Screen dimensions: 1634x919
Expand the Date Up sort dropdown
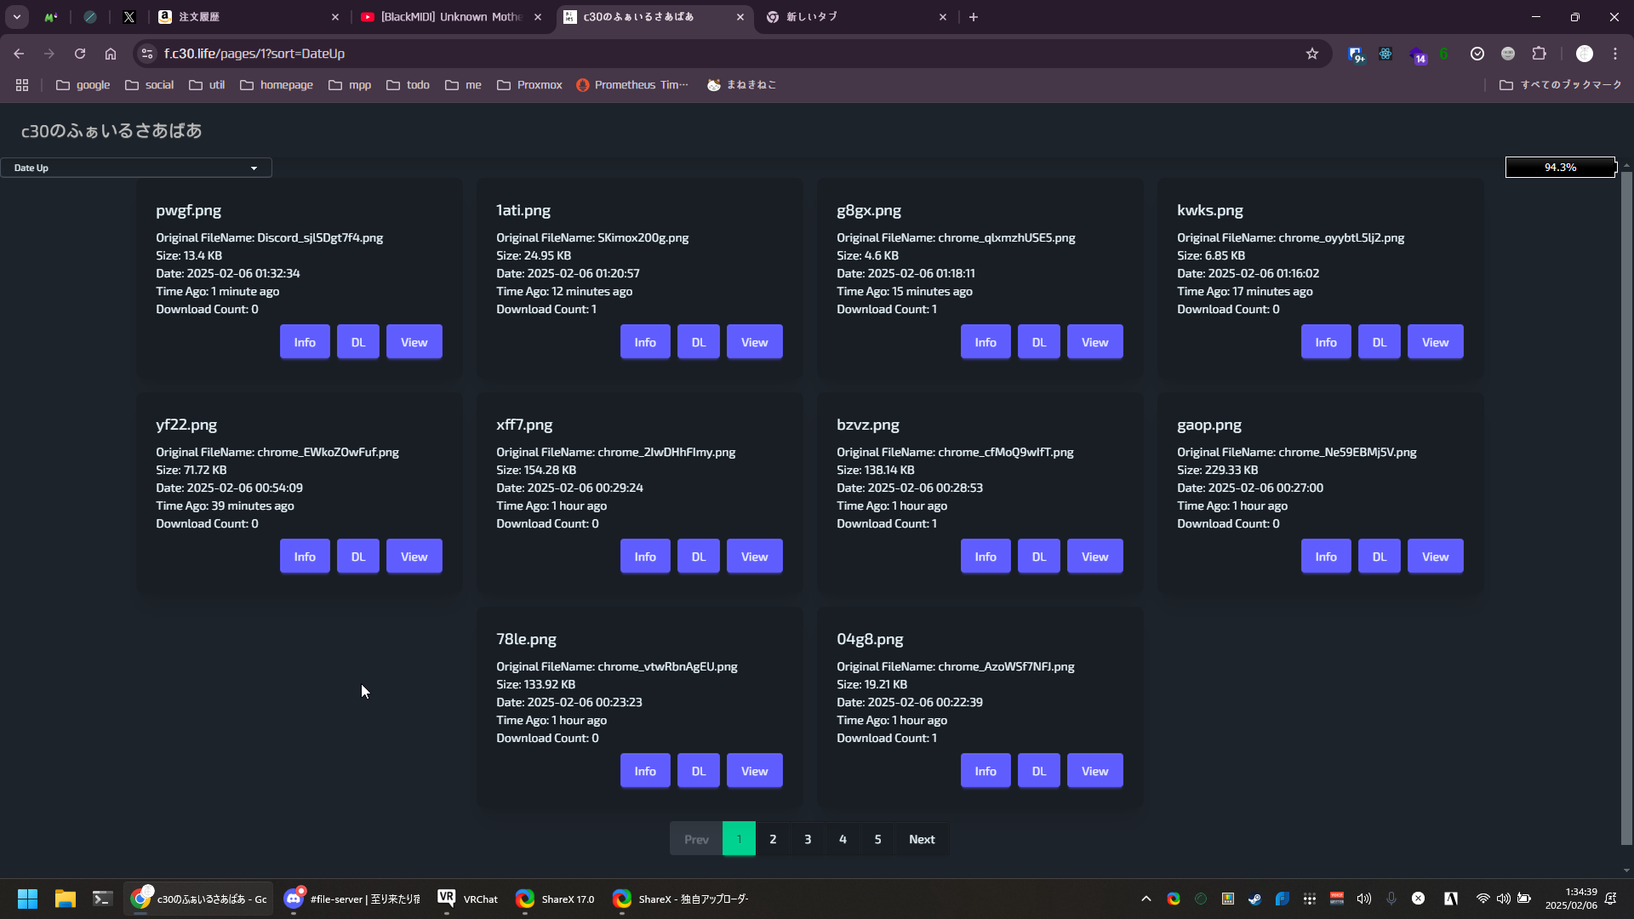136,168
